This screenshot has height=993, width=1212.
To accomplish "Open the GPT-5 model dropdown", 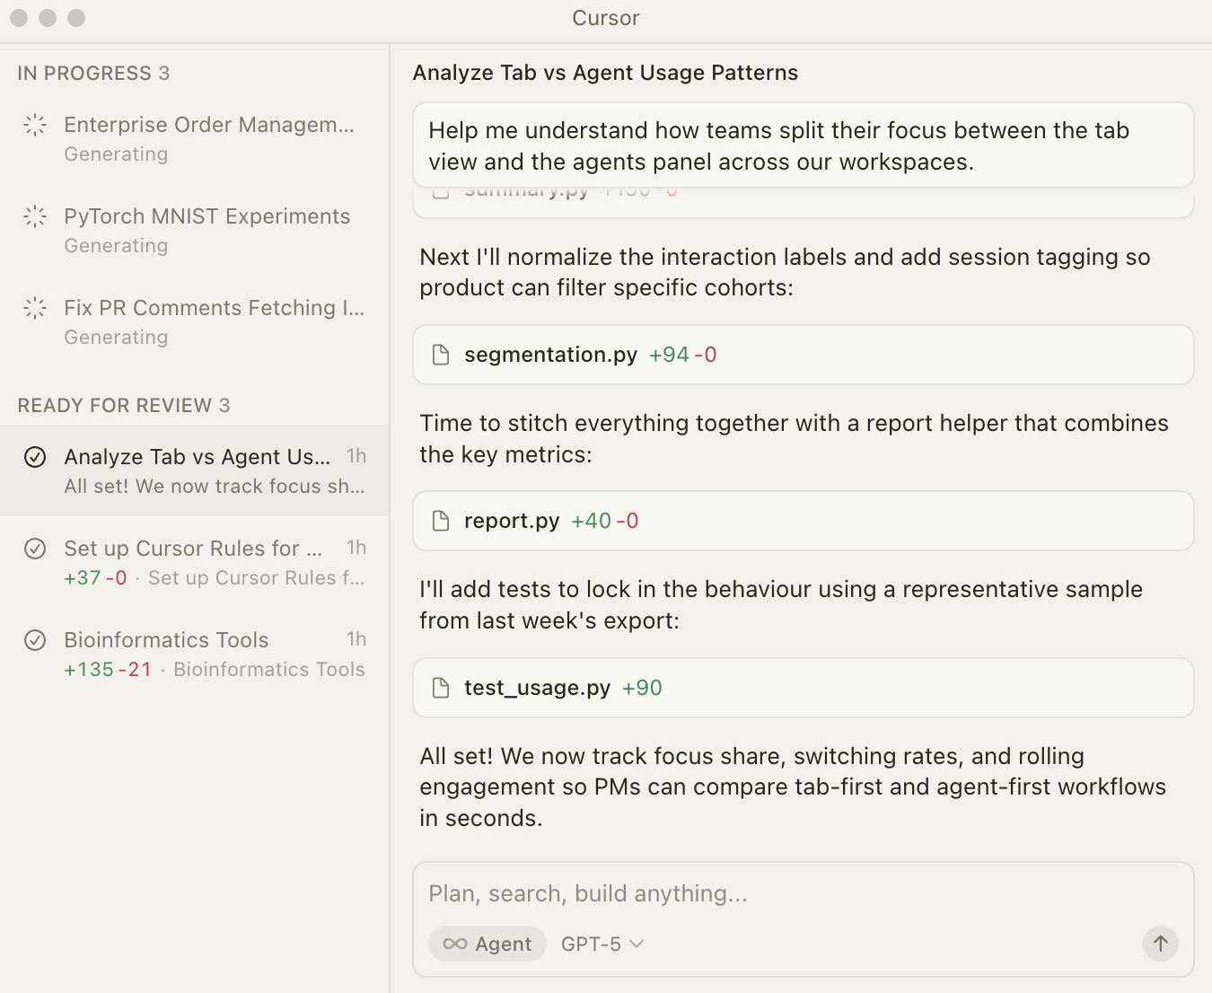I will [602, 944].
